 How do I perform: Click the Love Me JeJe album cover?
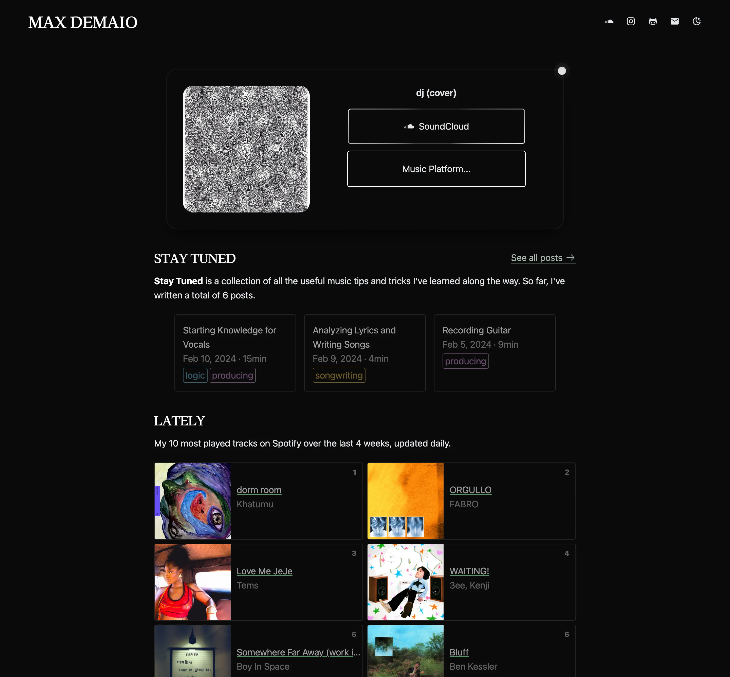[193, 582]
